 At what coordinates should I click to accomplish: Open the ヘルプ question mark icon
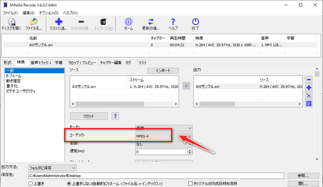coord(173,21)
